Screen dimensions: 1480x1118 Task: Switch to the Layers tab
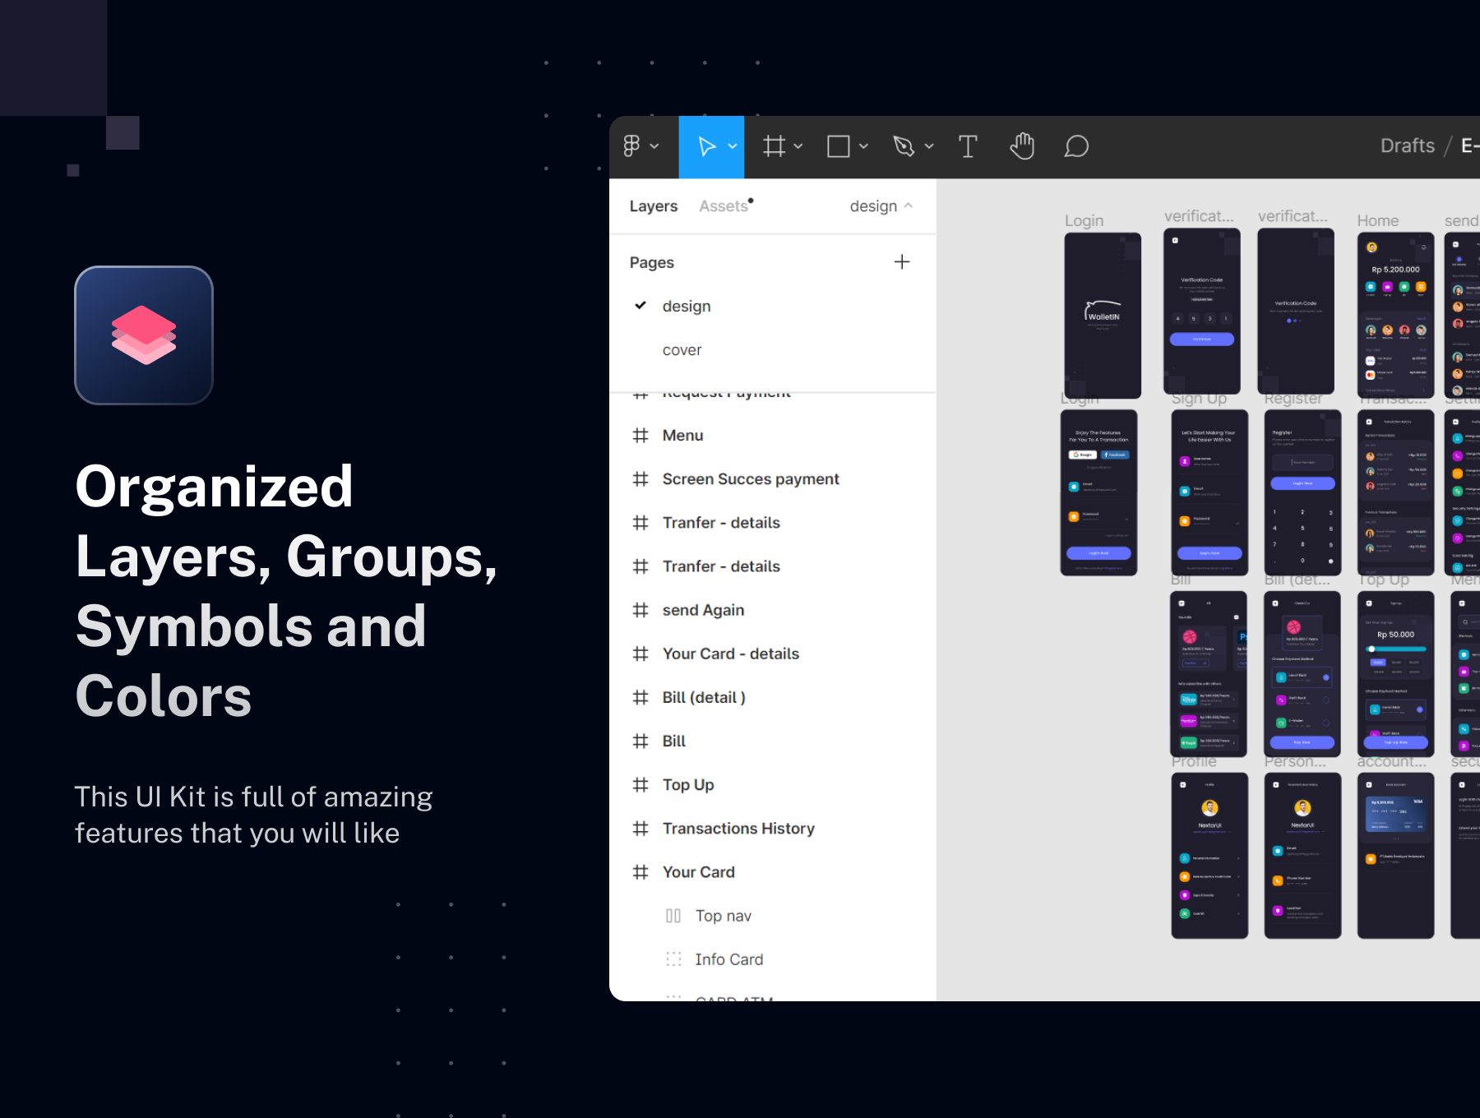[654, 206]
